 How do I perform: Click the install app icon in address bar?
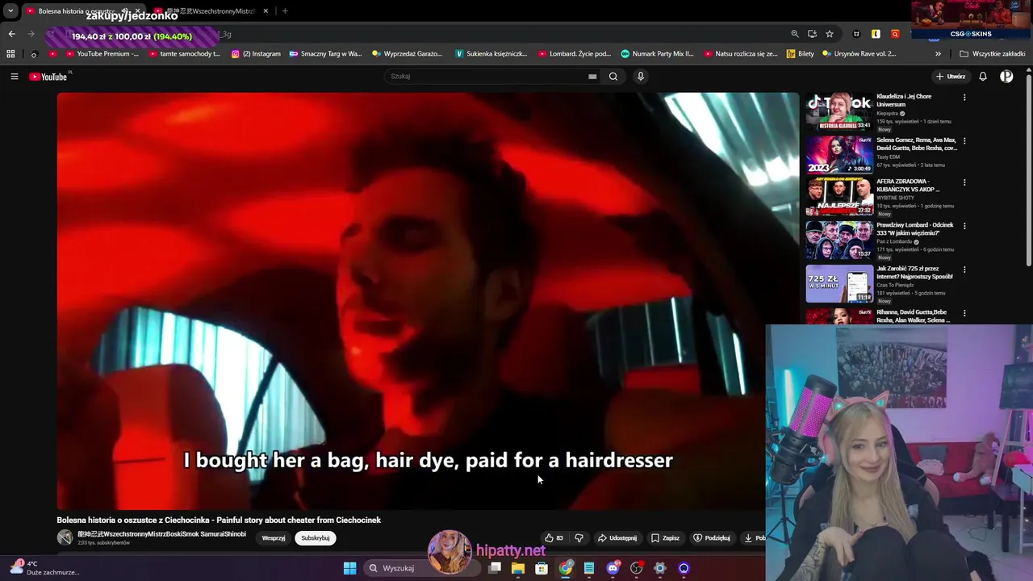pyautogui.click(x=812, y=34)
